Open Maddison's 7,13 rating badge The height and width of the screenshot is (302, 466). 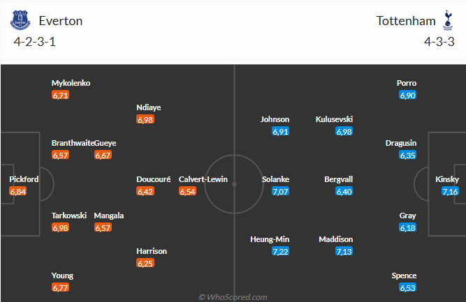[344, 251]
